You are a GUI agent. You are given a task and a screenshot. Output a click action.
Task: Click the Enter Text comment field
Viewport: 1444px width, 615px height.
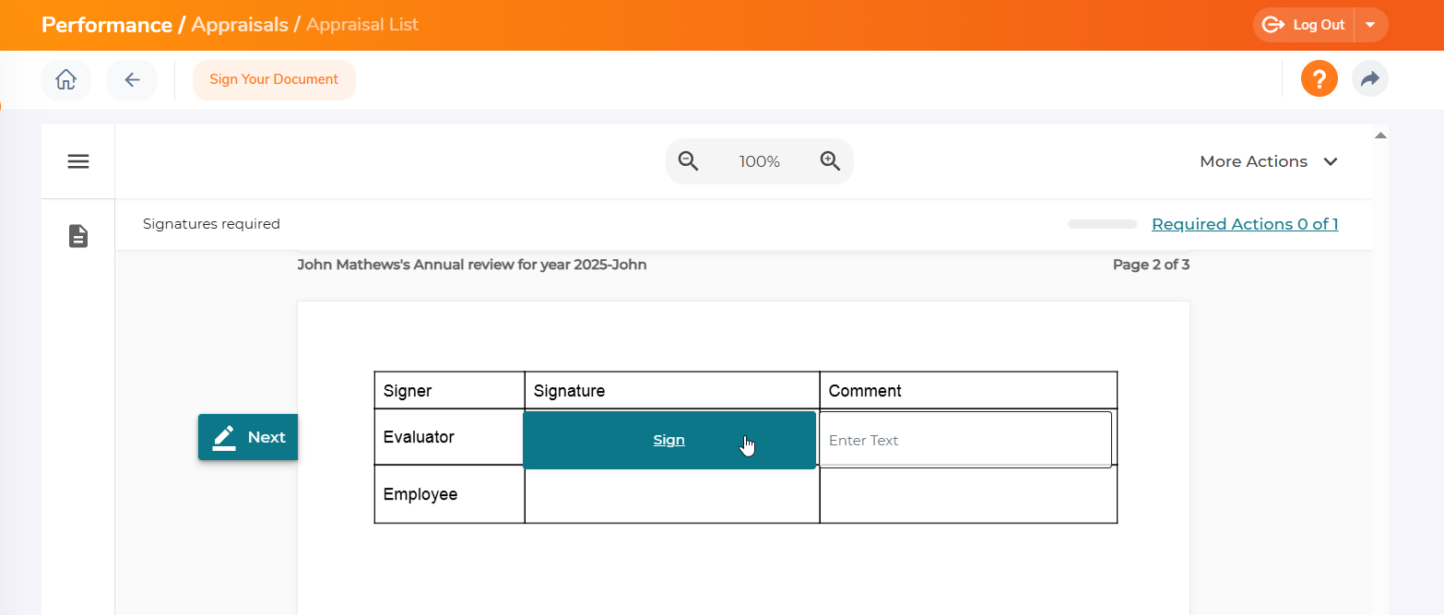[965, 441]
